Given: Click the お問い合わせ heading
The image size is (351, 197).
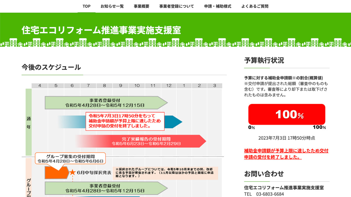Looking at the screenshot, I should coord(264,174).
